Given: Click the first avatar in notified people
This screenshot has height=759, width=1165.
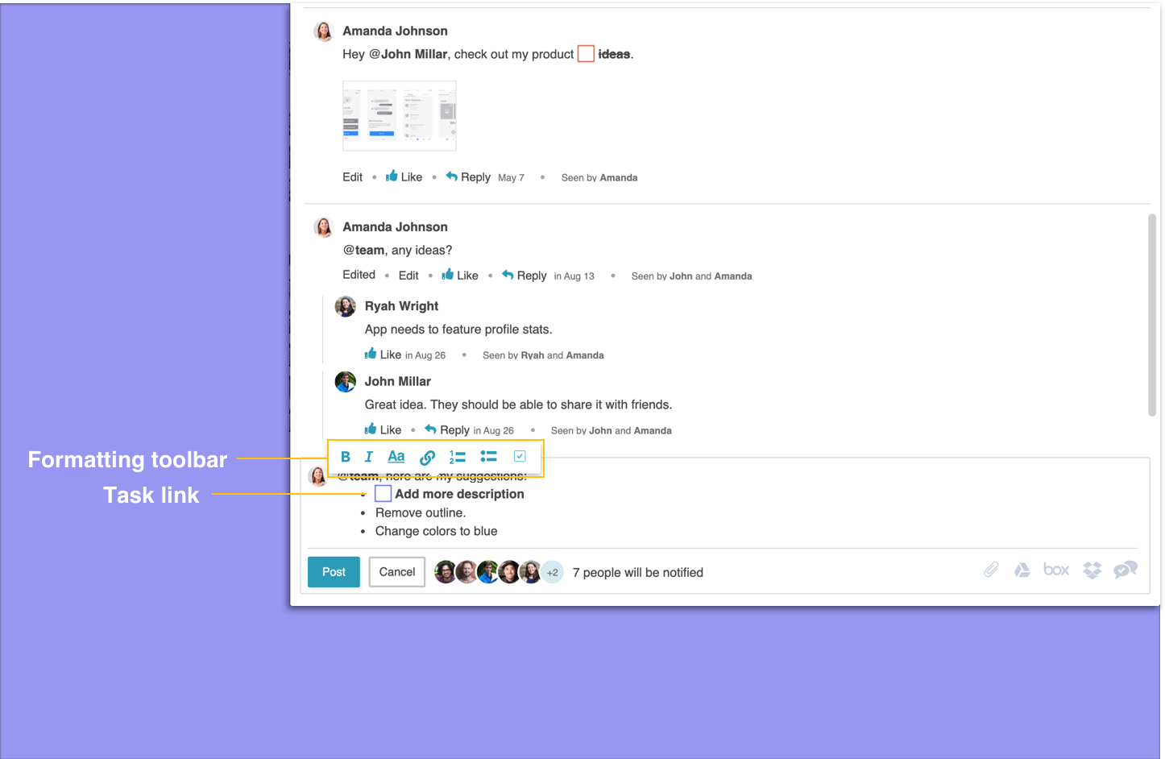Looking at the screenshot, I should click(446, 572).
